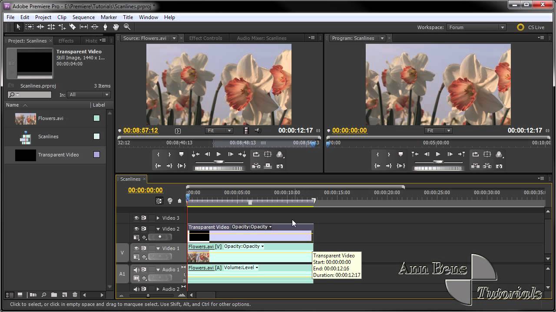Switch to the Effect Controls tab

point(205,38)
